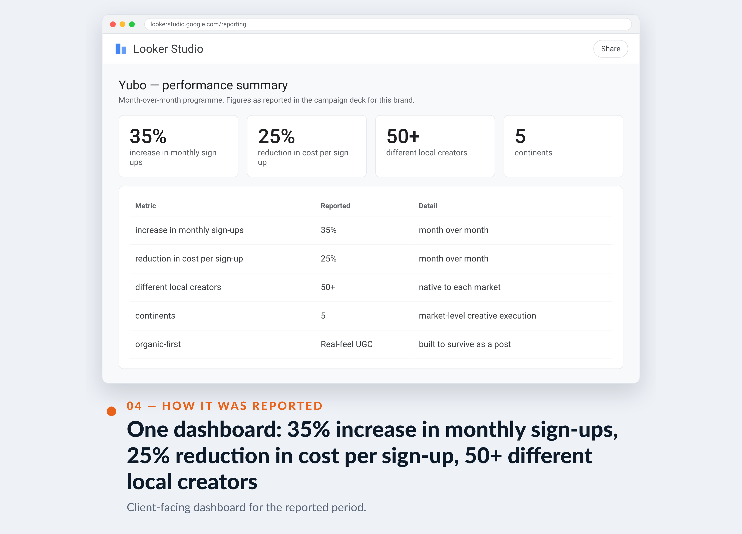Click the 'different local creators' table cell

tap(178, 287)
